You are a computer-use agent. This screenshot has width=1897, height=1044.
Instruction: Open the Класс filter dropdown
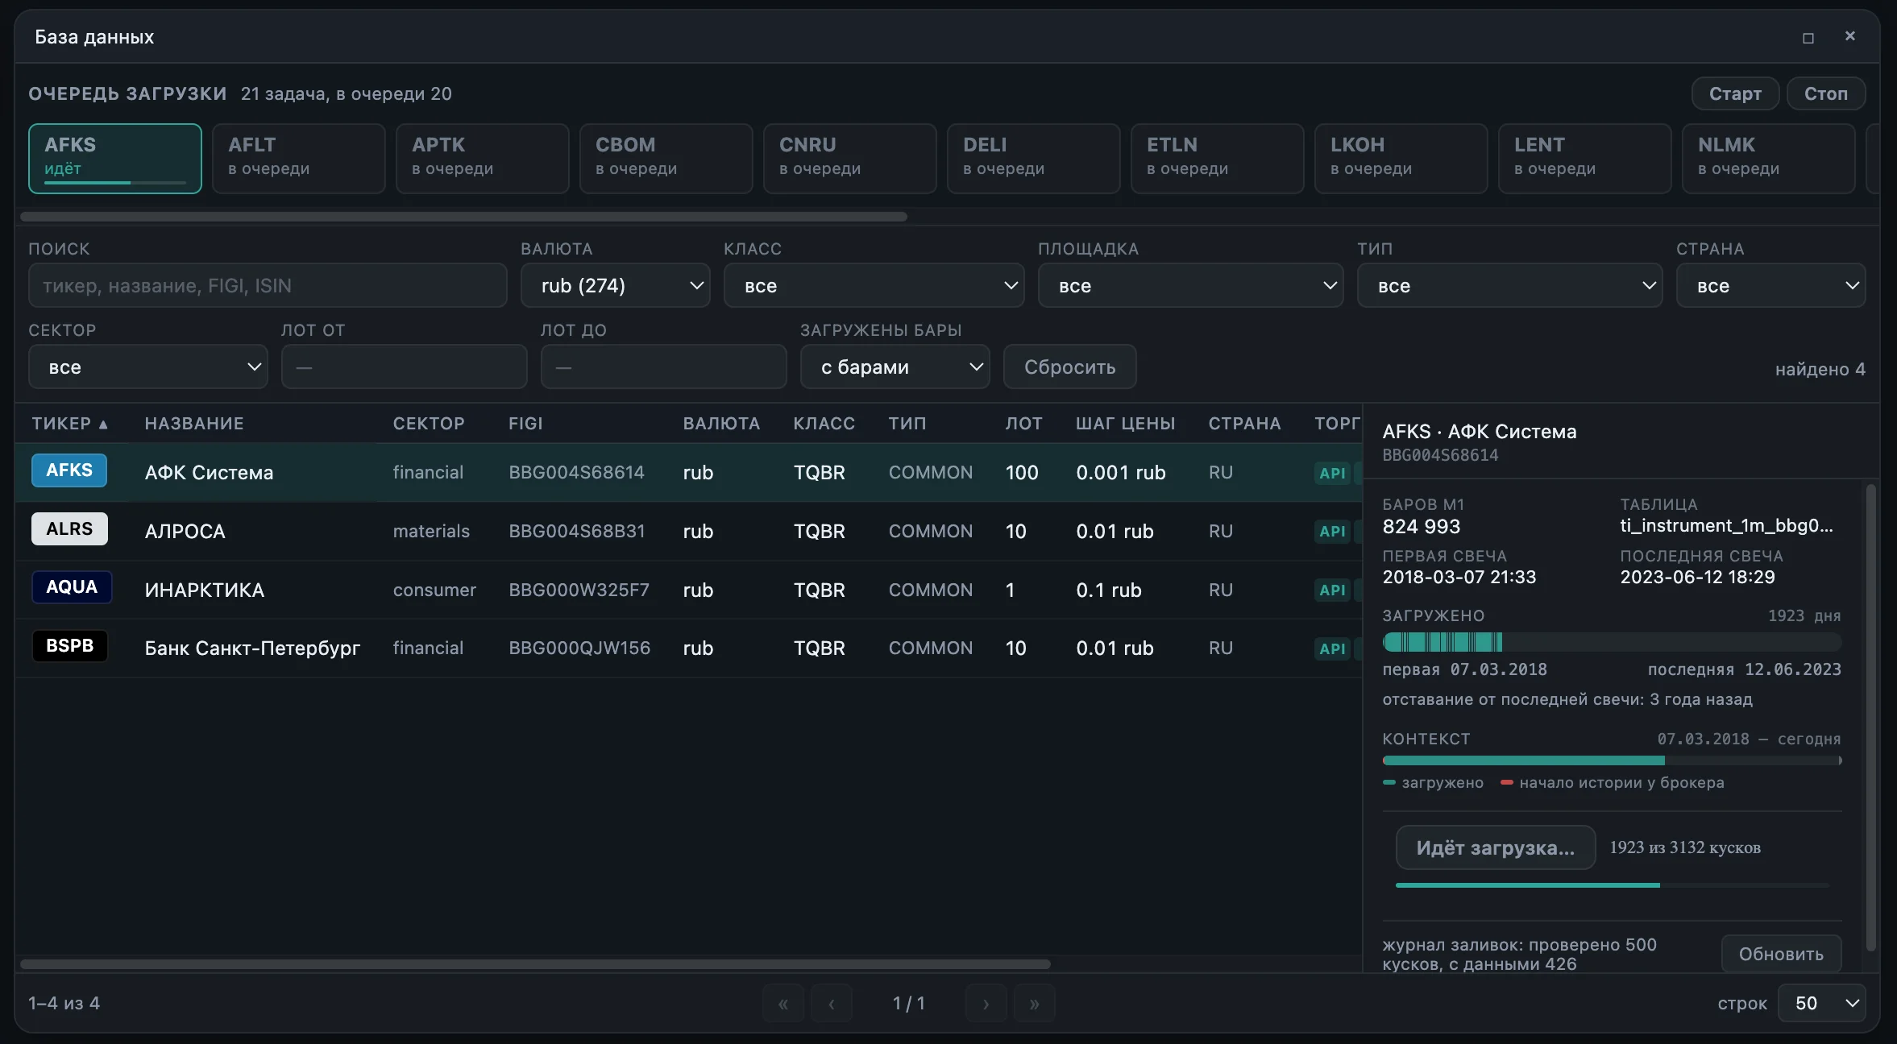click(x=874, y=286)
